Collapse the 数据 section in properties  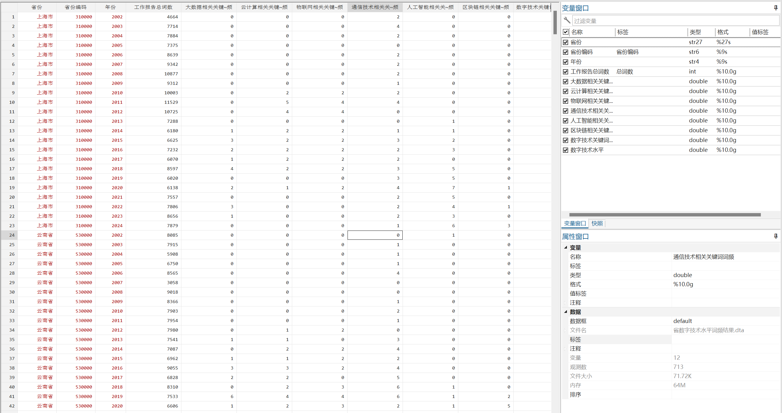(566, 312)
